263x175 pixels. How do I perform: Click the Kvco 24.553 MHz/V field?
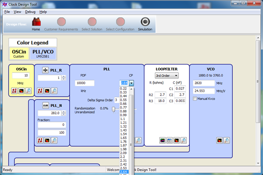(x=204, y=91)
